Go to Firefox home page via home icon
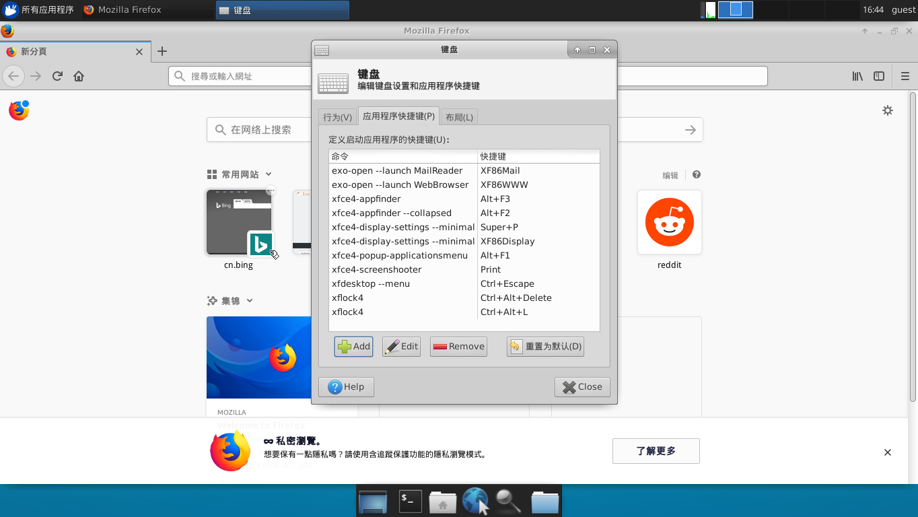This screenshot has height=517, width=918. (x=79, y=75)
